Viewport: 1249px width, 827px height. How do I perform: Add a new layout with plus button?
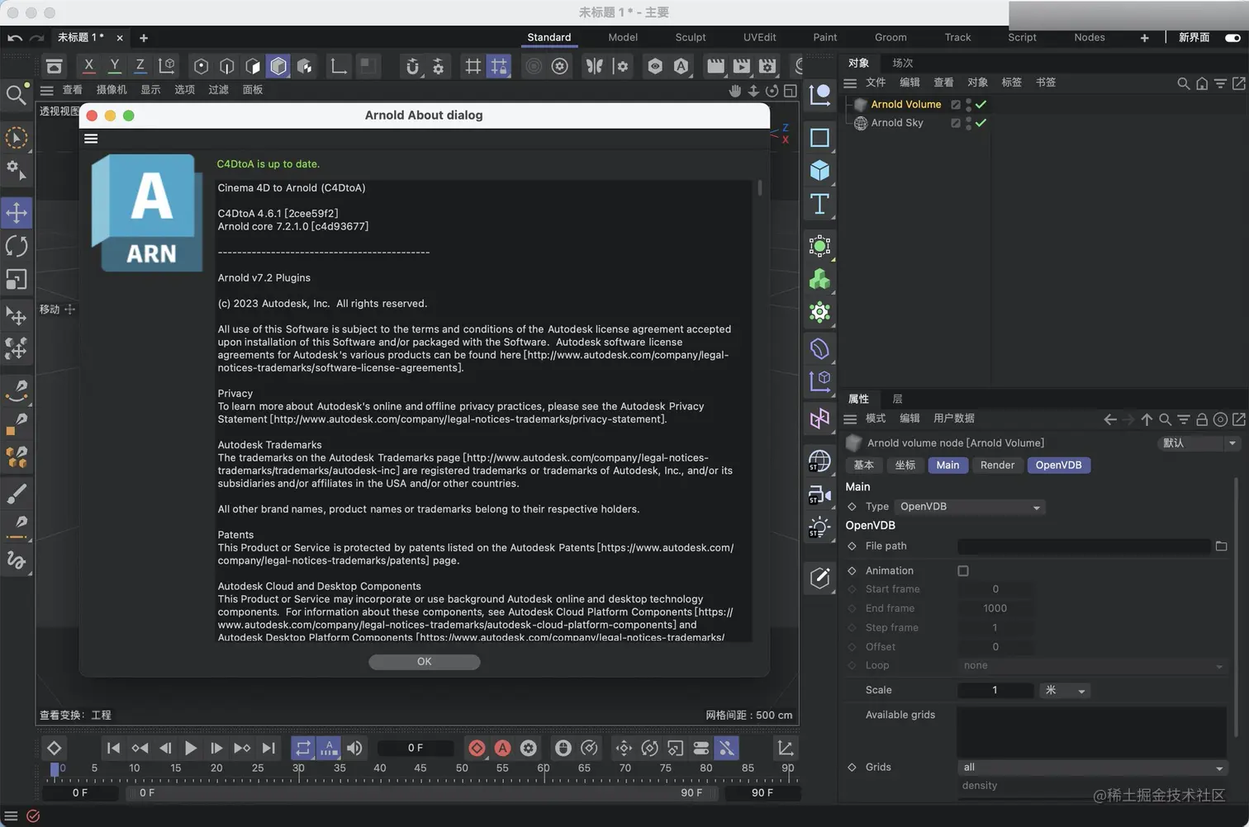tap(1144, 38)
